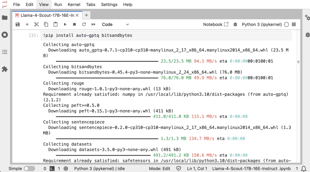Click 'Collecting peft>=0.5.0' output line
Screen dimensions: 310x172
pos(71,105)
